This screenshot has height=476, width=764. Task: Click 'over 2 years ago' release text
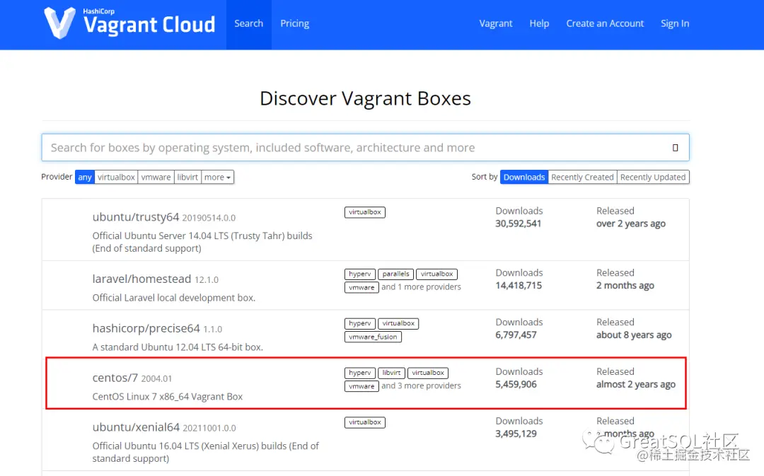pos(631,224)
